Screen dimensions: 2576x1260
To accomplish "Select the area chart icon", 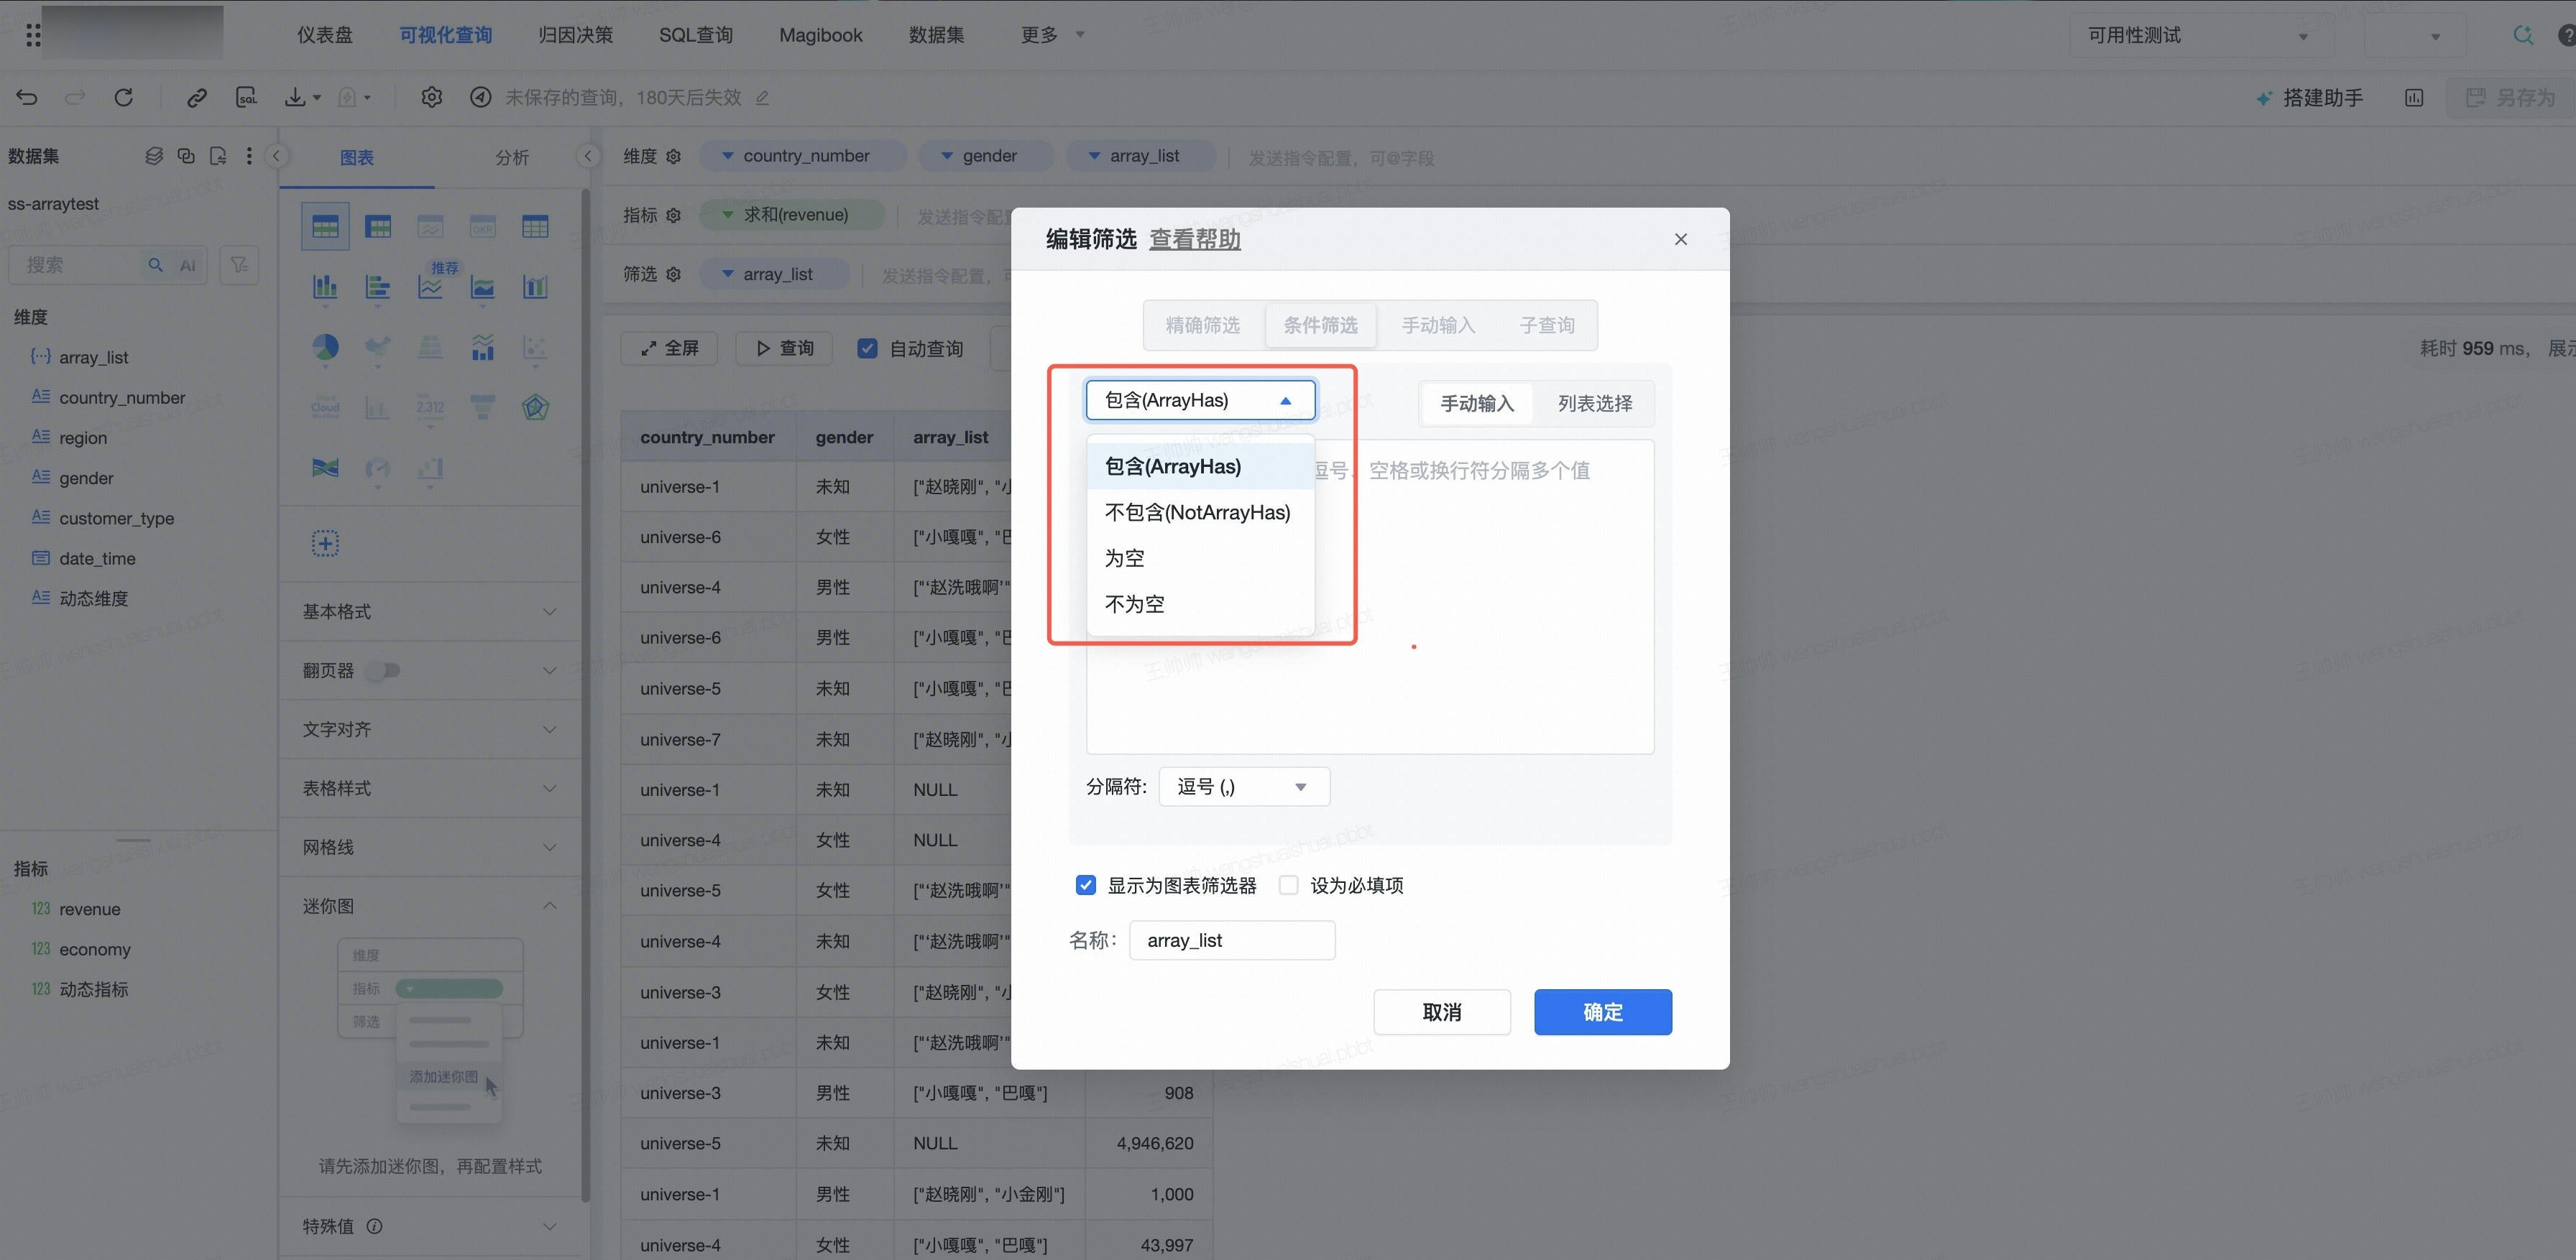I will [483, 287].
